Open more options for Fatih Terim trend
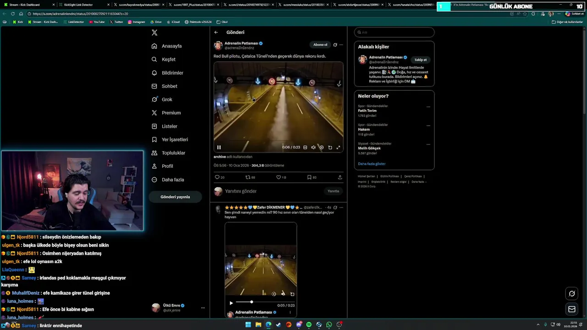Viewport: 587px width, 330px height. click(x=428, y=107)
